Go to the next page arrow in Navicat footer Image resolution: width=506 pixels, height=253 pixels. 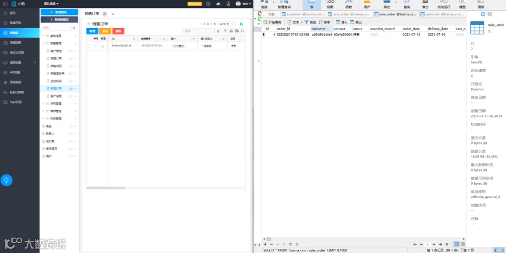tap(434, 245)
